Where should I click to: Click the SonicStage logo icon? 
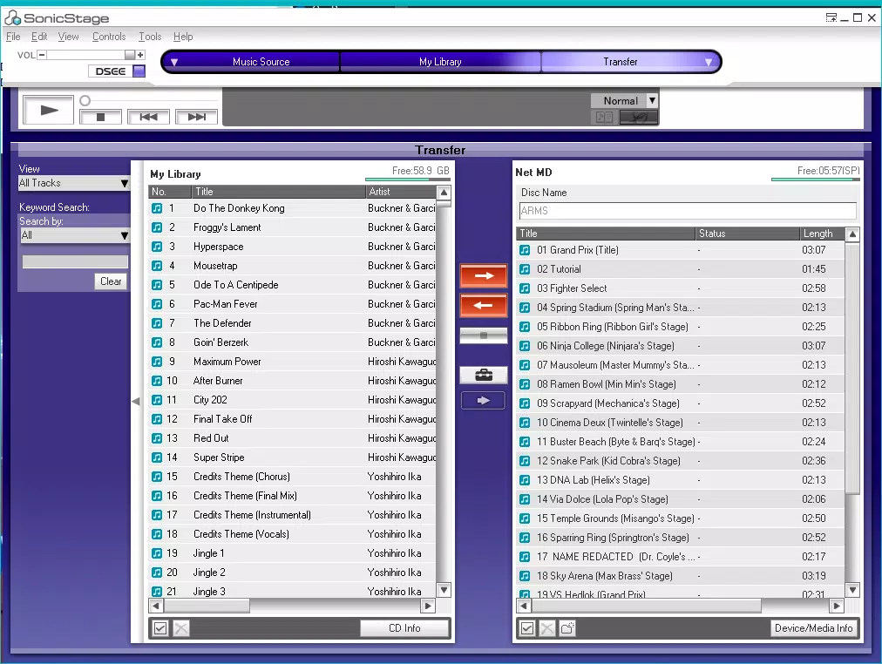13,18
